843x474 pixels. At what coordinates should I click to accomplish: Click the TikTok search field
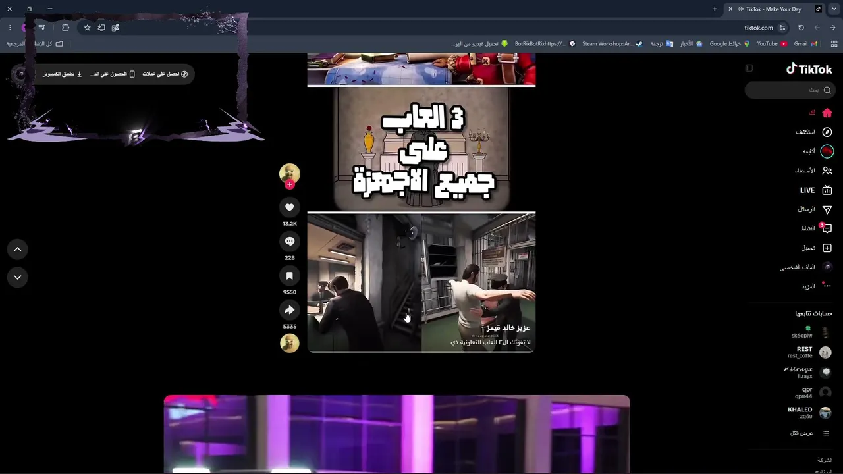pyautogui.click(x=789, y=90)
